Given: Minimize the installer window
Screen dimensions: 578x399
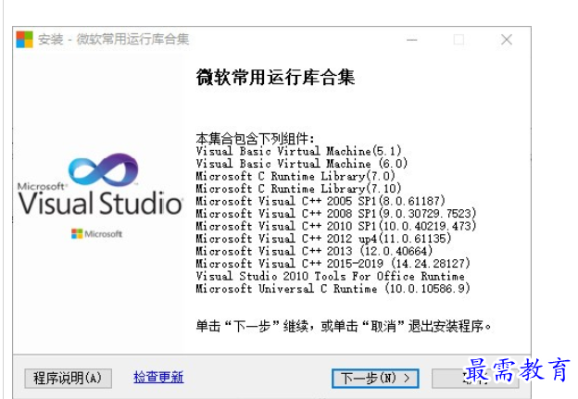Looking at the screenshot, I should tap(412, 40).
